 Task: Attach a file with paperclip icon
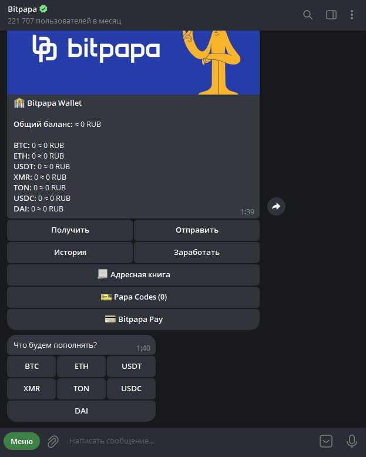coord(53,441)
